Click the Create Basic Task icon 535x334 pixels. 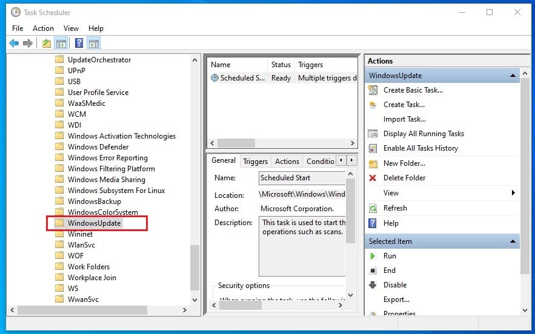pyautogui.click(x=373, y=90)
